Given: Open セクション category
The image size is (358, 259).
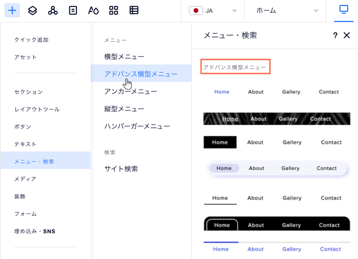Looking at the screenshot, I should (29, 92).
